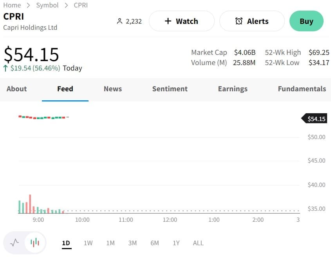Choose the 1Y chart timeframe
The width and height of the screenshot is (331, 257).
(176, 243)
